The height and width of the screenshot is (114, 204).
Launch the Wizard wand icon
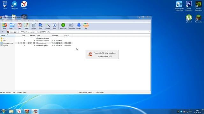[47, 26]
